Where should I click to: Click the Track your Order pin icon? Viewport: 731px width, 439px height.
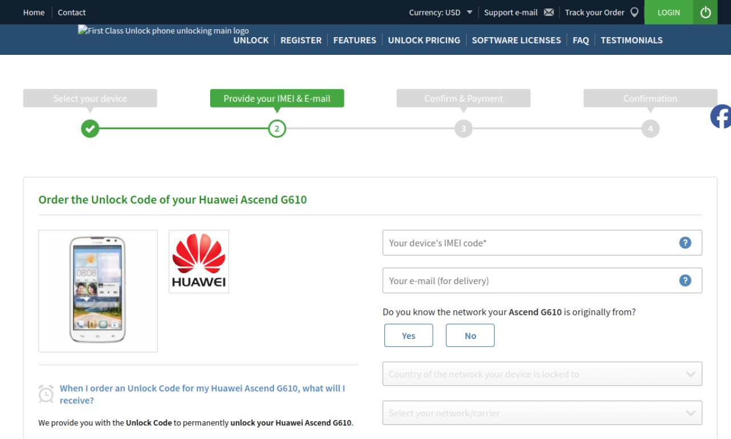[x=634, y=12]
